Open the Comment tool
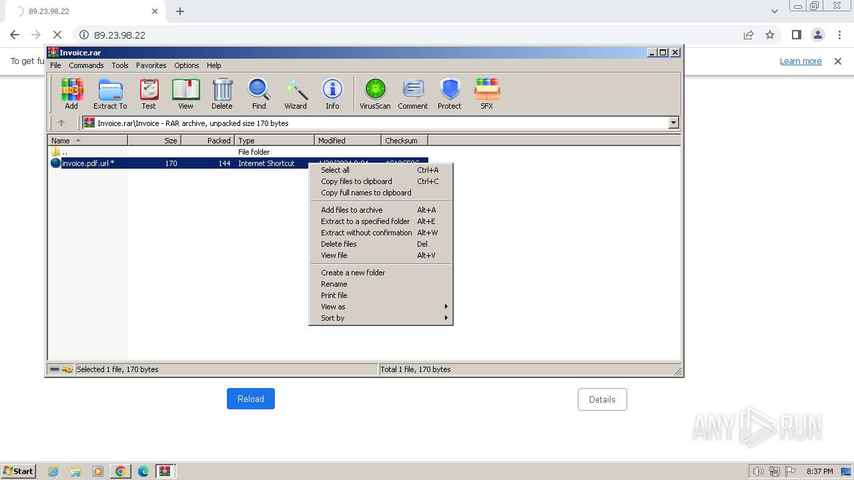Viewport: 854px width, 480px height. click(x=413, y=93)
